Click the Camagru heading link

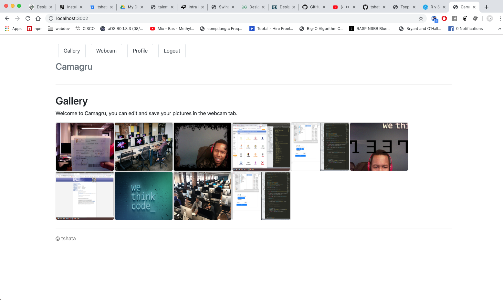(x=74, y=67)
